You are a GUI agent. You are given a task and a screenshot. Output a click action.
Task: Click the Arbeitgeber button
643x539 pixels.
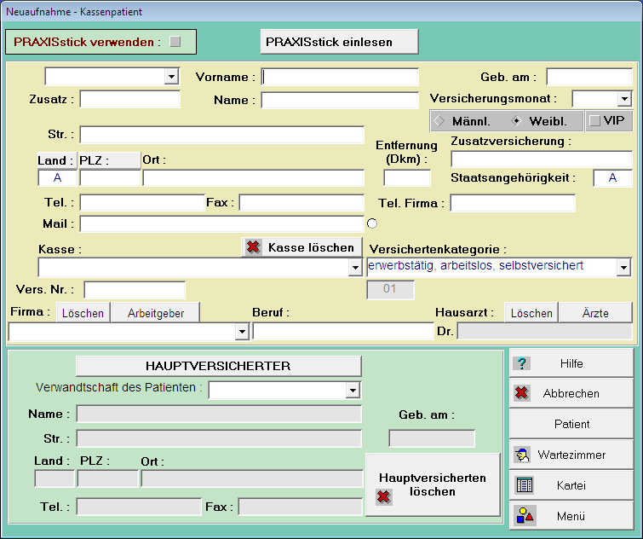point(156,313)
